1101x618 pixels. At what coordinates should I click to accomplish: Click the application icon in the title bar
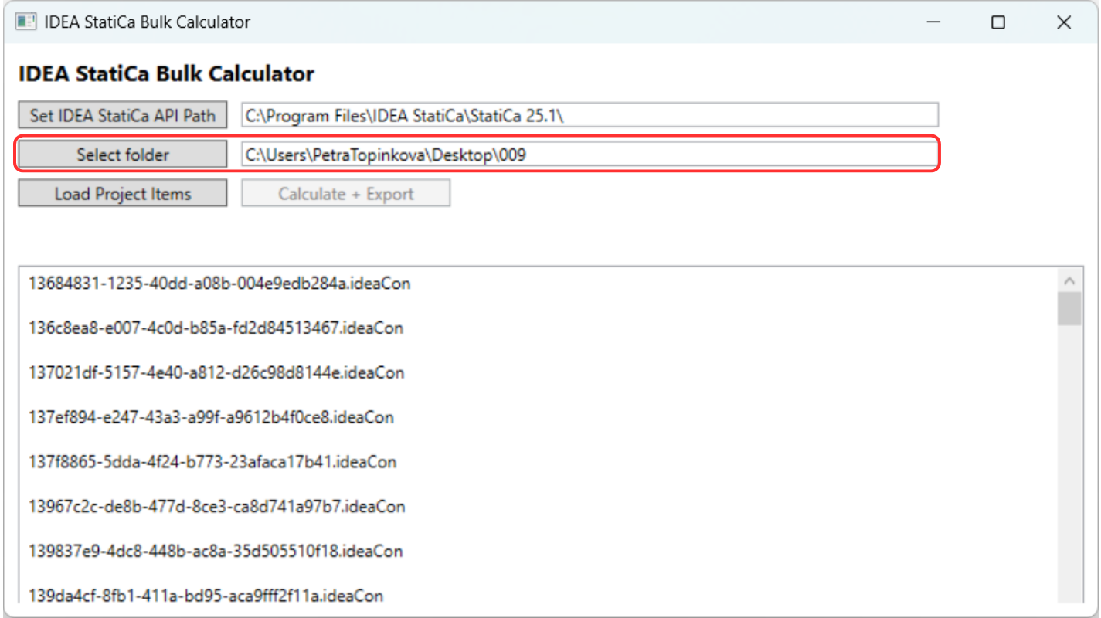coord(25,22)
